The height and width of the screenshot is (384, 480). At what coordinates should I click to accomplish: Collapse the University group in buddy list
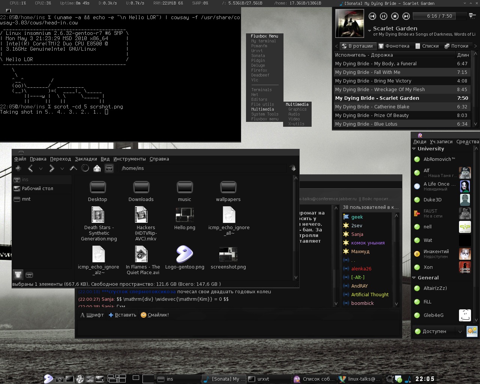(x=414, y=149)
